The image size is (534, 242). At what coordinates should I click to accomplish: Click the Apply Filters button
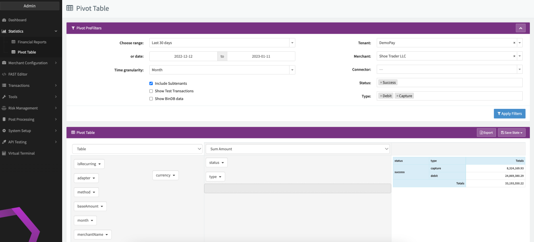(509, 113)
